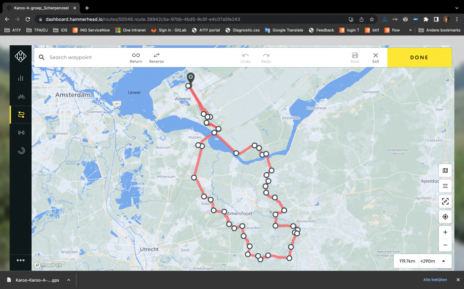Image resolution: width=464 pixels, height=289 pixels.
Task: Open the bicycle rides section in sidebar
Action: 21,96
